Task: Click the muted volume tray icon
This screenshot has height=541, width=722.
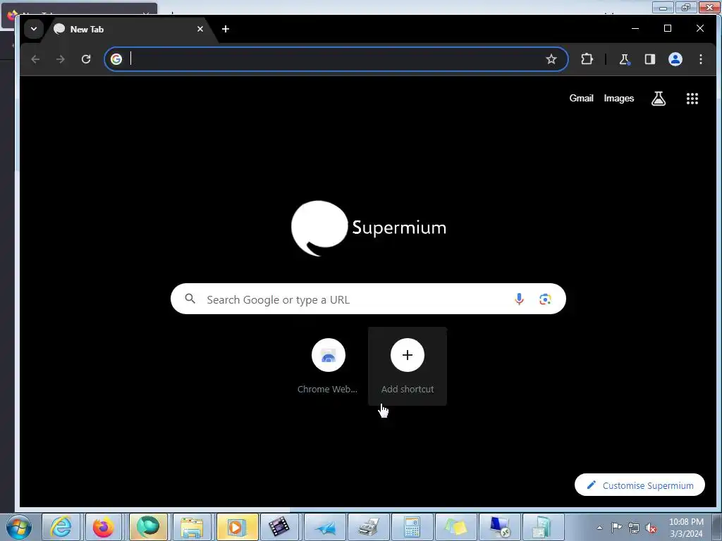Action: click(651, 528)
